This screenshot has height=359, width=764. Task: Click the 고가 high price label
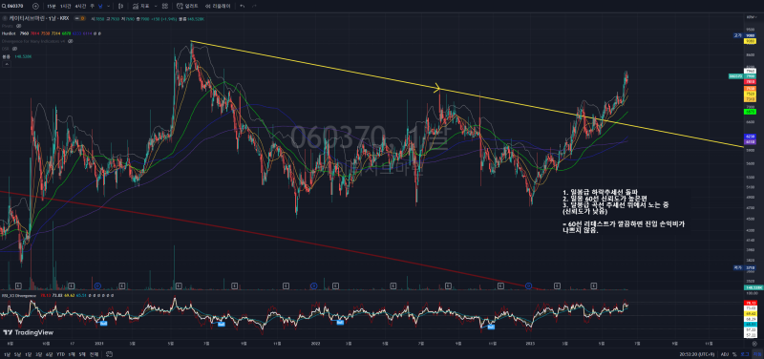(738, 35)
